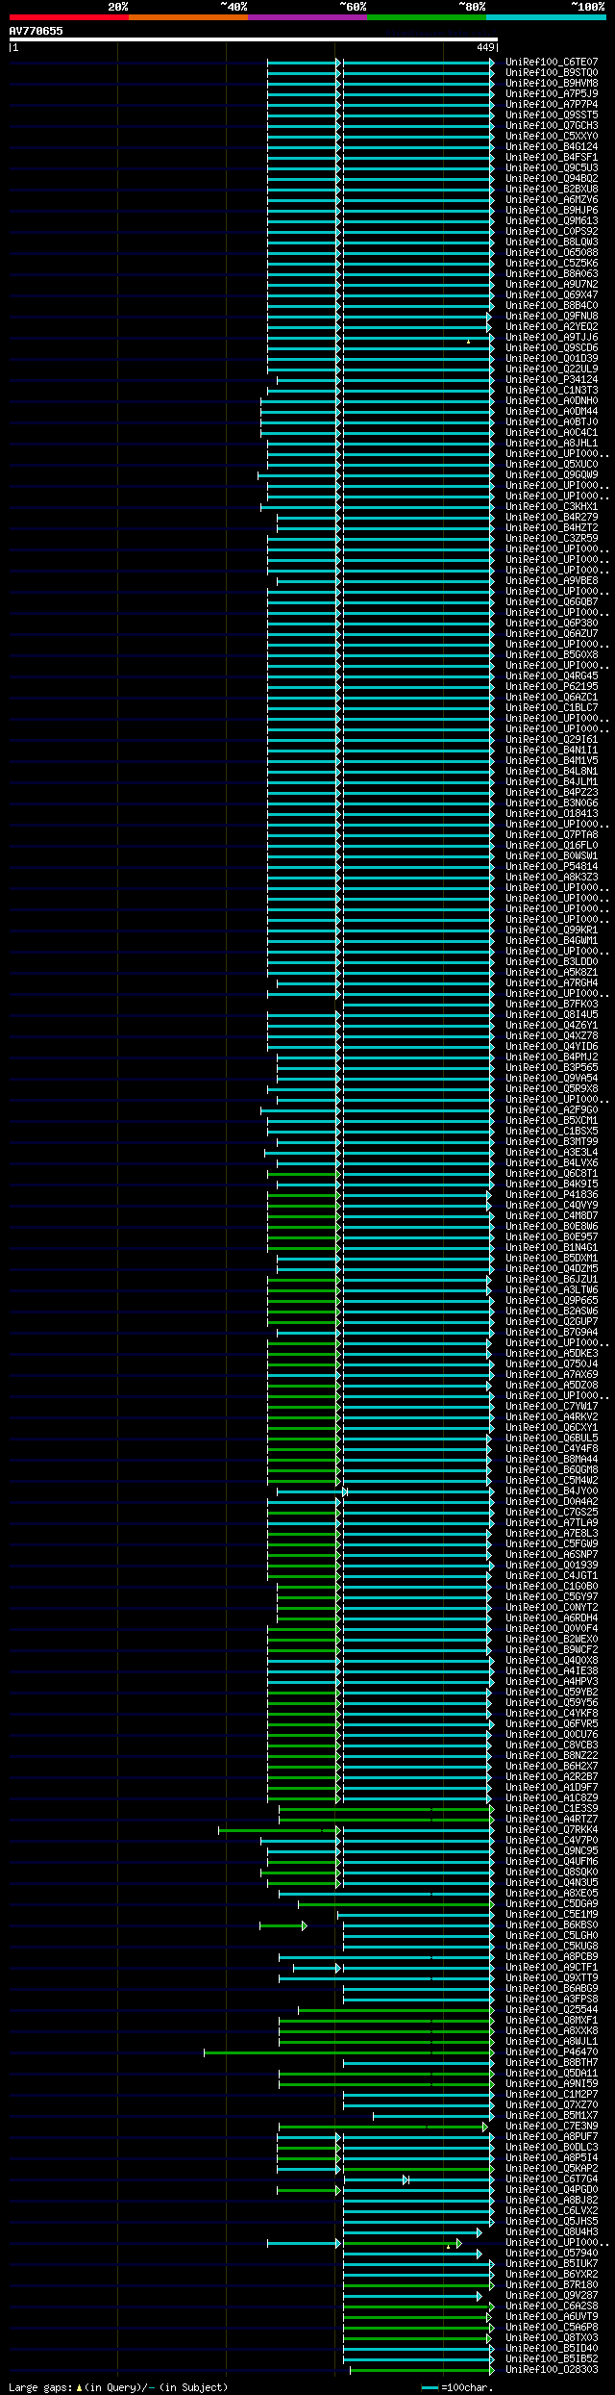Select the UniRef100_B4PMJ2 label
The image size is (615, 2395).
552,1057
